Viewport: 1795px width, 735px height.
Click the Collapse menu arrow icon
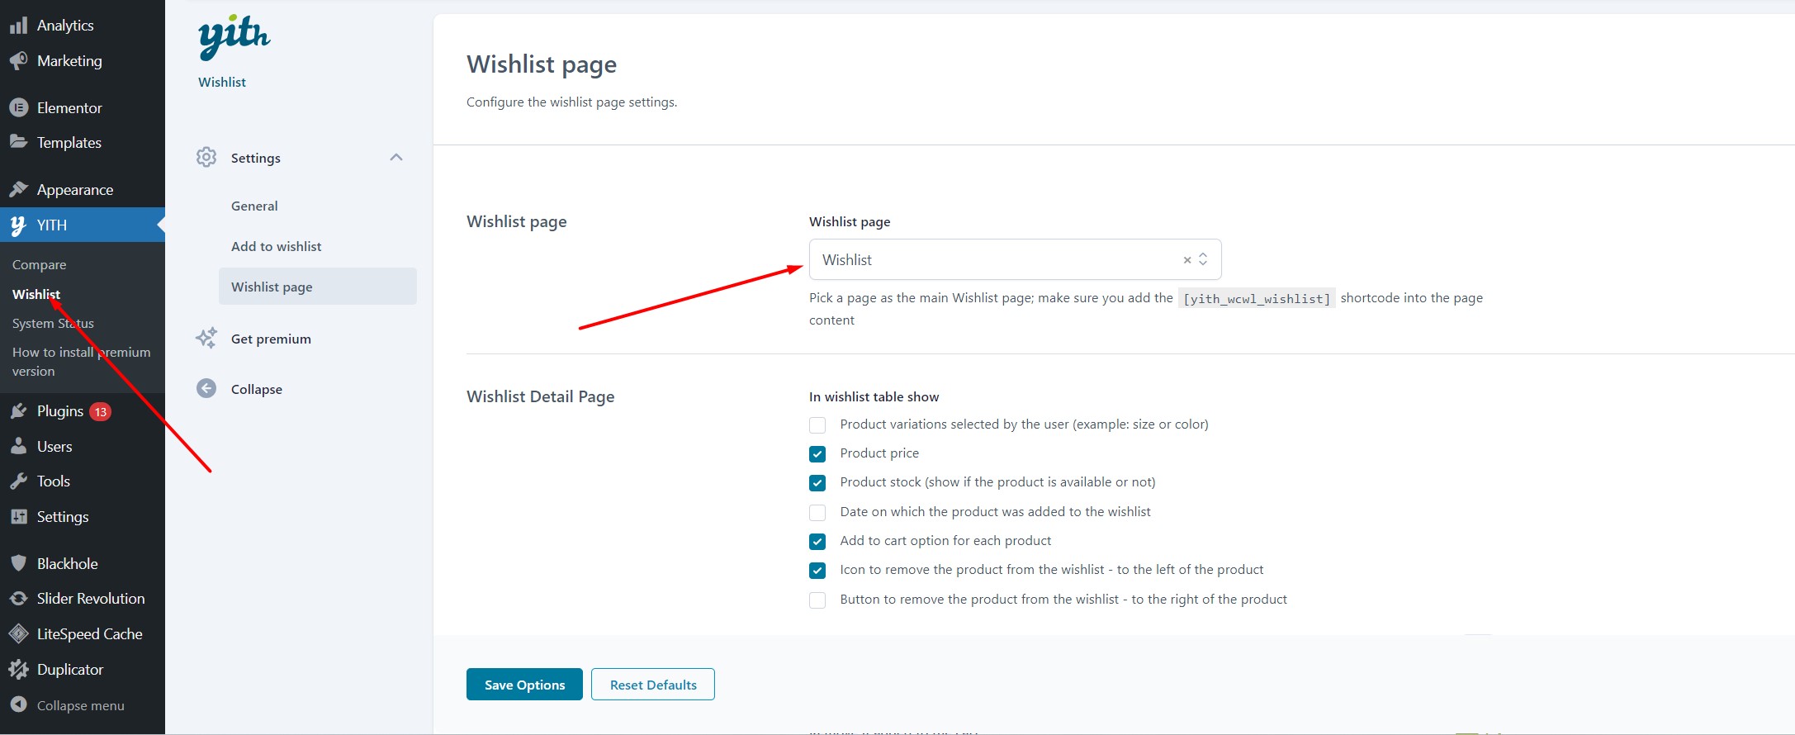pos(18,705)
